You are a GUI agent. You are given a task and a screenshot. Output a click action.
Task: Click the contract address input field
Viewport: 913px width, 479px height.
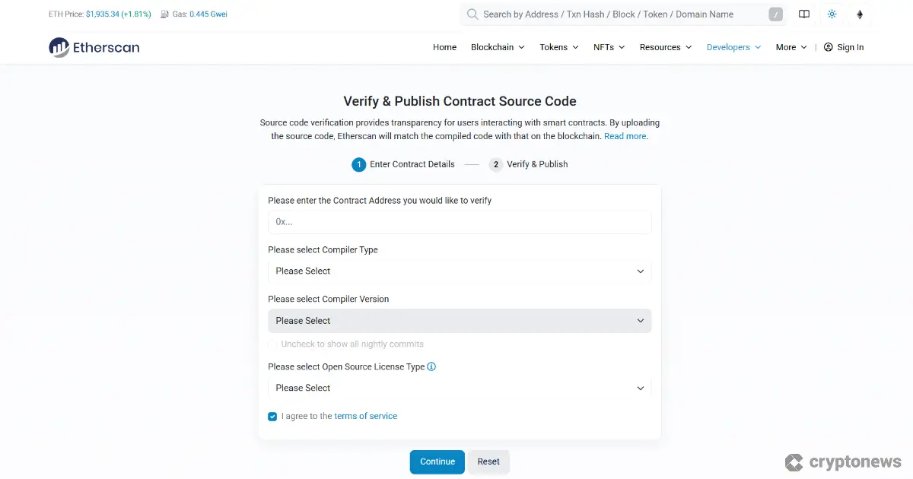pos(460,222)
